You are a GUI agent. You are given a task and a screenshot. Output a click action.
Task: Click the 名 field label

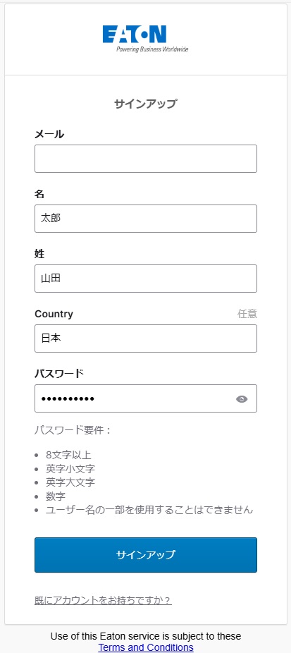pyautogui.click(x=39, y=194)
